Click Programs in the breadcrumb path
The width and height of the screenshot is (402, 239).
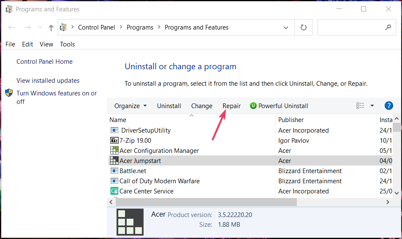click(x=140, y=27)
